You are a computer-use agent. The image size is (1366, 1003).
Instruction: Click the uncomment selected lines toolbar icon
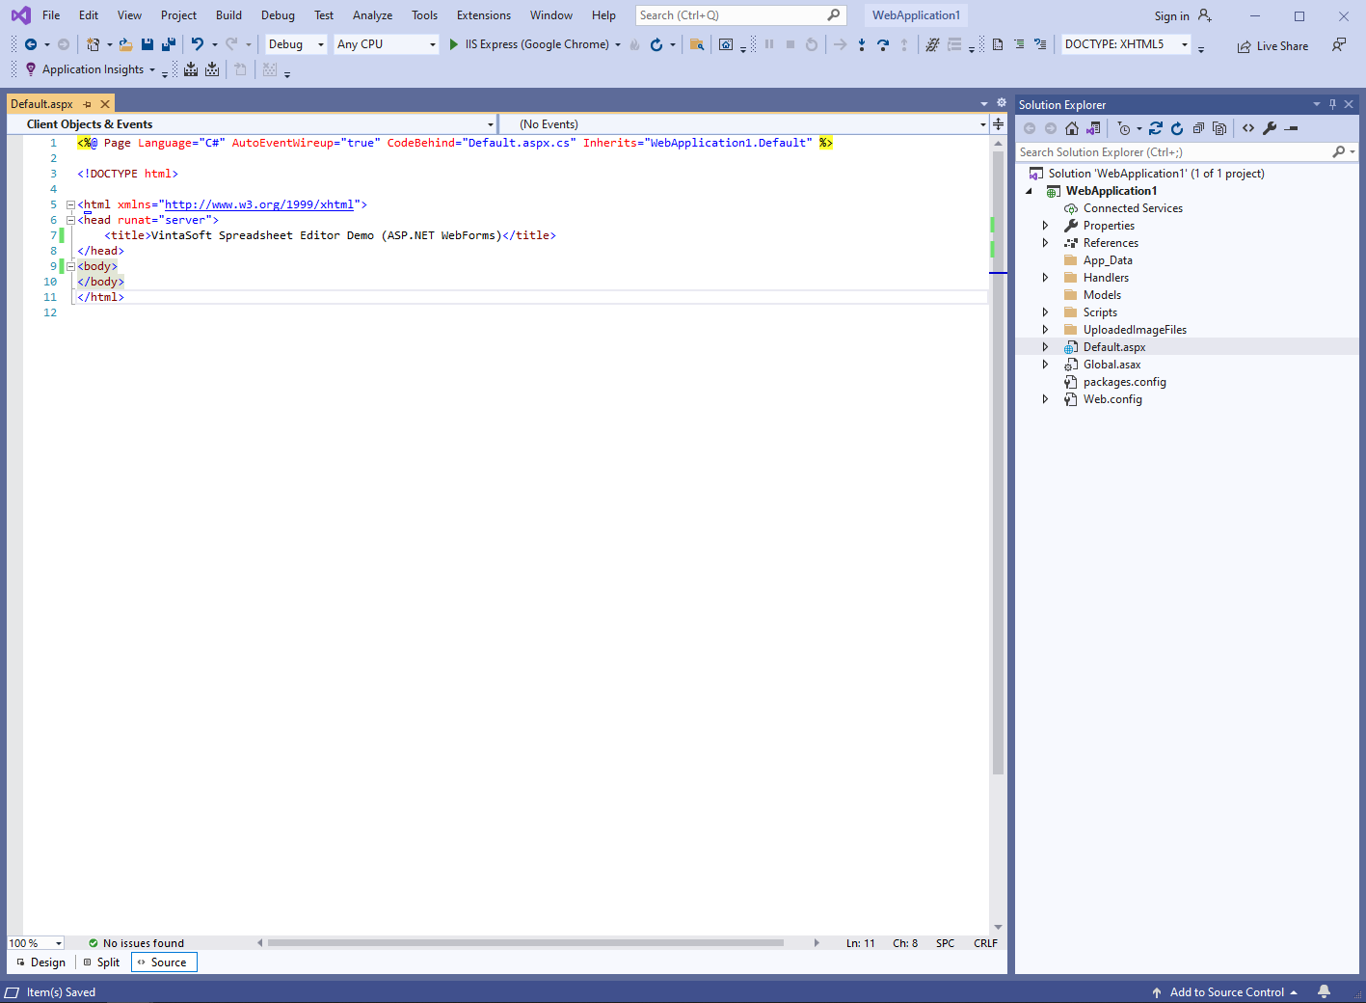1040,44
